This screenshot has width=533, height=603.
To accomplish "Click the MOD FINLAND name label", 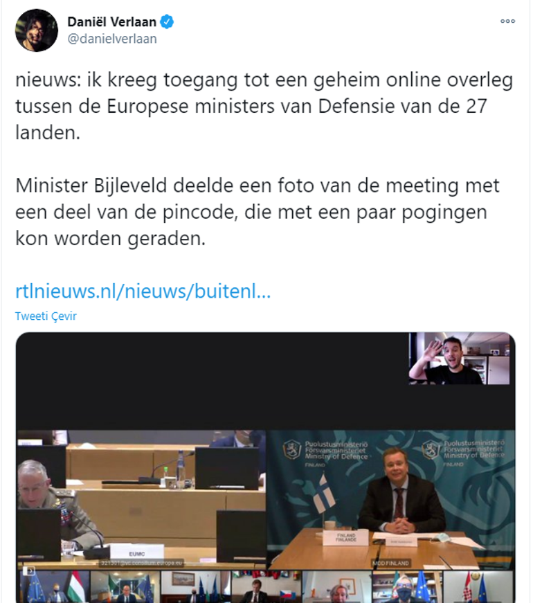I will click(390, 564).
